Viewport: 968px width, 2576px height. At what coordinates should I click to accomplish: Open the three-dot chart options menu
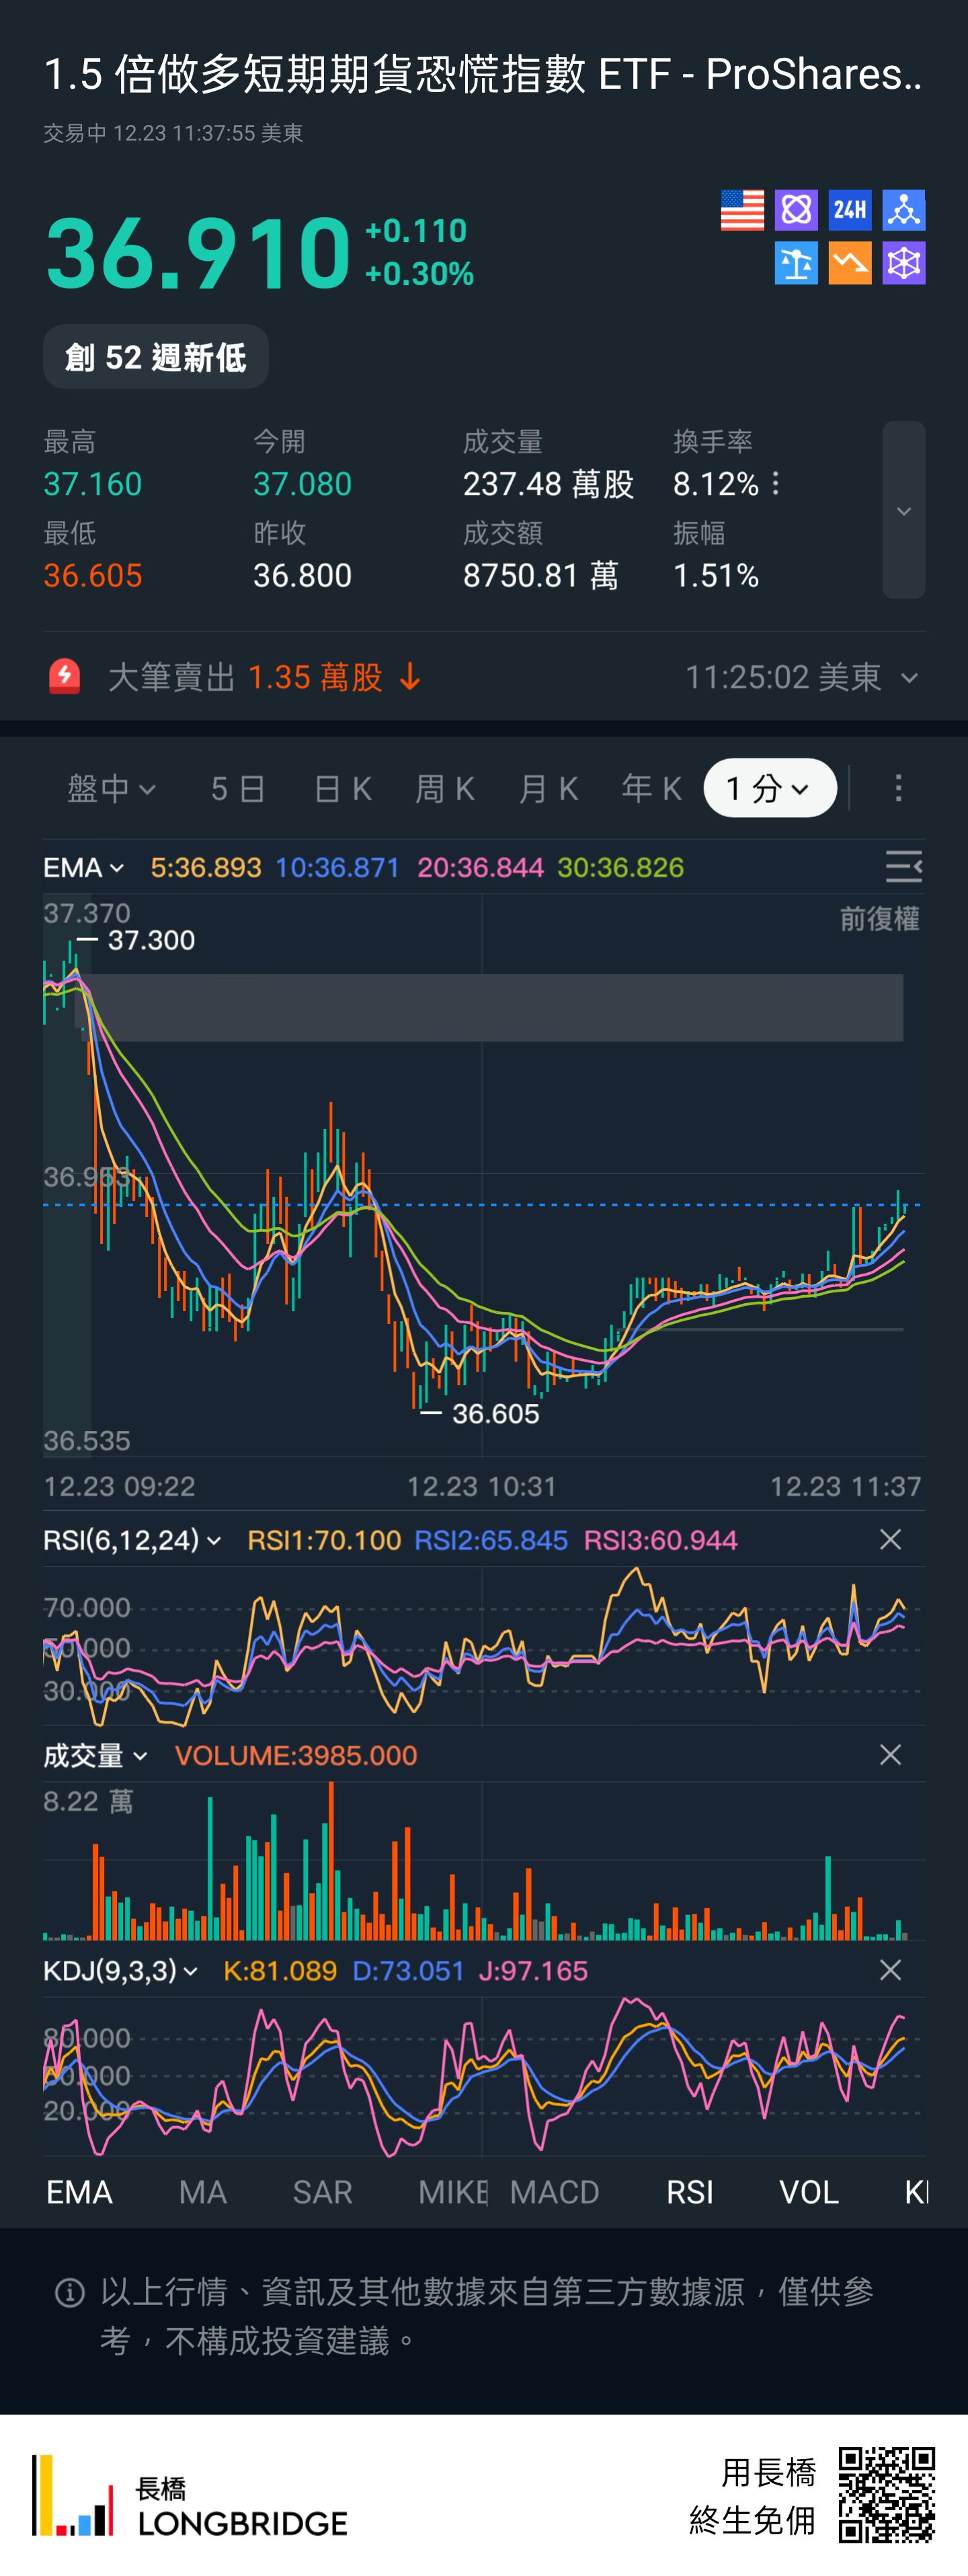(x=898, y=788)
